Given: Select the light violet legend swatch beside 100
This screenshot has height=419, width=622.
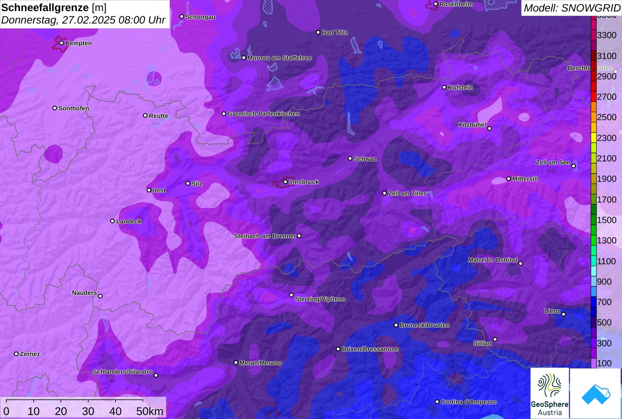Looking at the screenshot, I should [594, 363].
